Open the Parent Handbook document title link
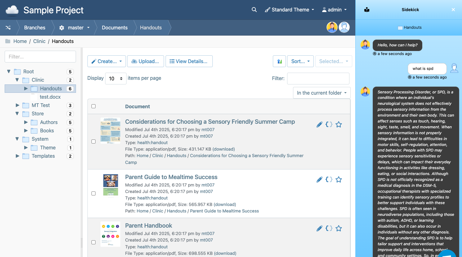 [x=149, y=225]
